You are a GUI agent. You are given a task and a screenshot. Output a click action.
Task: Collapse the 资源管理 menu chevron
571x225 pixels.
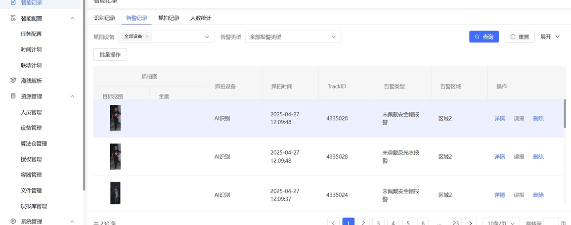click(x=73, y=96)
